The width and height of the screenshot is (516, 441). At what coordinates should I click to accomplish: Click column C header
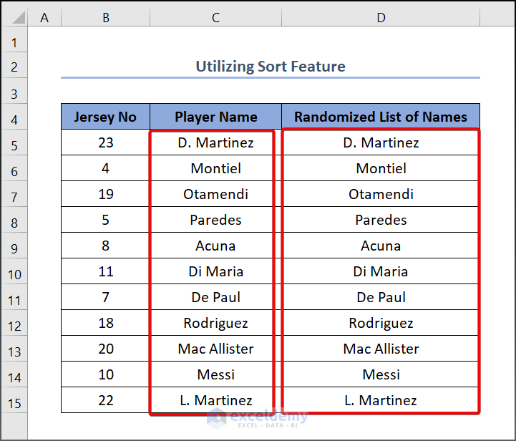[215, 17]
